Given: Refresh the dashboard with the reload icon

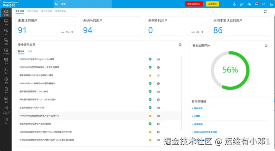Looking at the screenshot, I should [265, 12].
